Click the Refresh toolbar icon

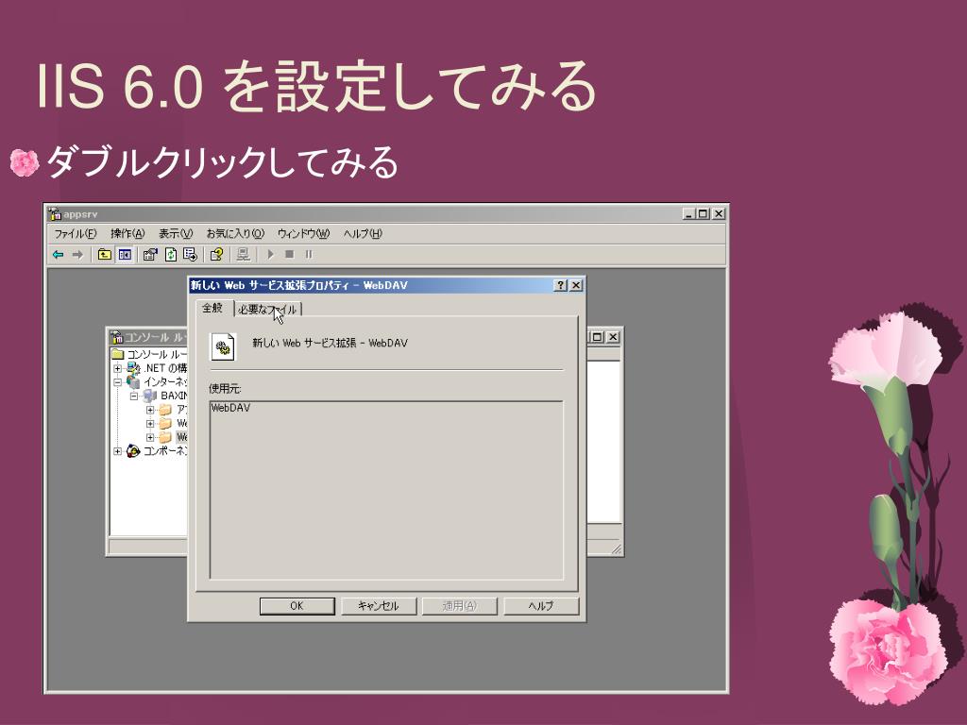coord(170,255)
